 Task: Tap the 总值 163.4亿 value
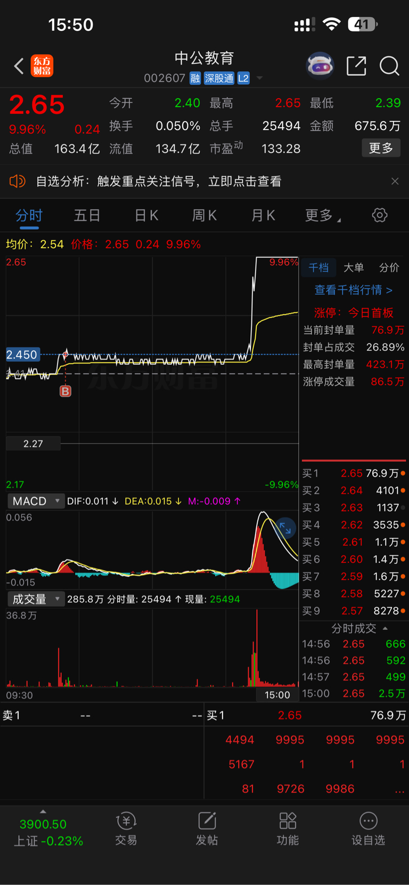pyautogui.click(x=77, y=149)
